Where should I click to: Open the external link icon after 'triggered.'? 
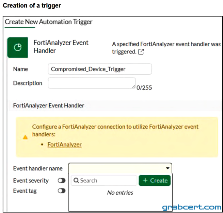coord(141,52)
